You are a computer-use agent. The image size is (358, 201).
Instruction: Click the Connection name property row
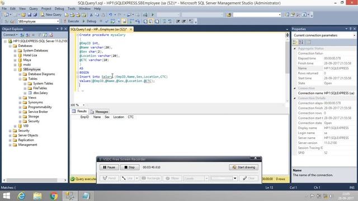(x=324, y=93)
